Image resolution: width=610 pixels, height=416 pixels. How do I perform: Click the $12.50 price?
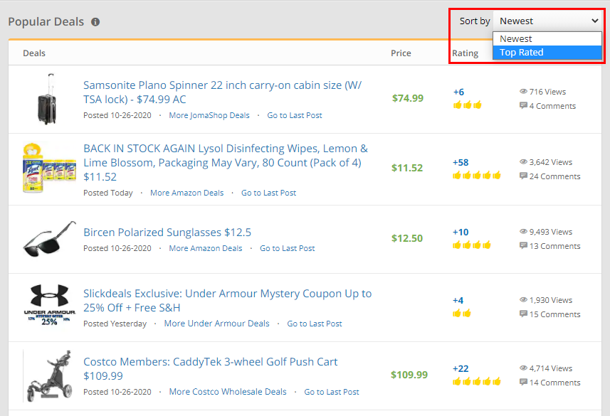click(x=407, y=238)
